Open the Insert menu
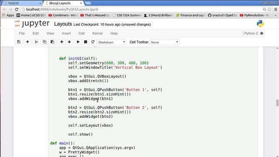This screenshot has width=279, height=157. (66, 34)
